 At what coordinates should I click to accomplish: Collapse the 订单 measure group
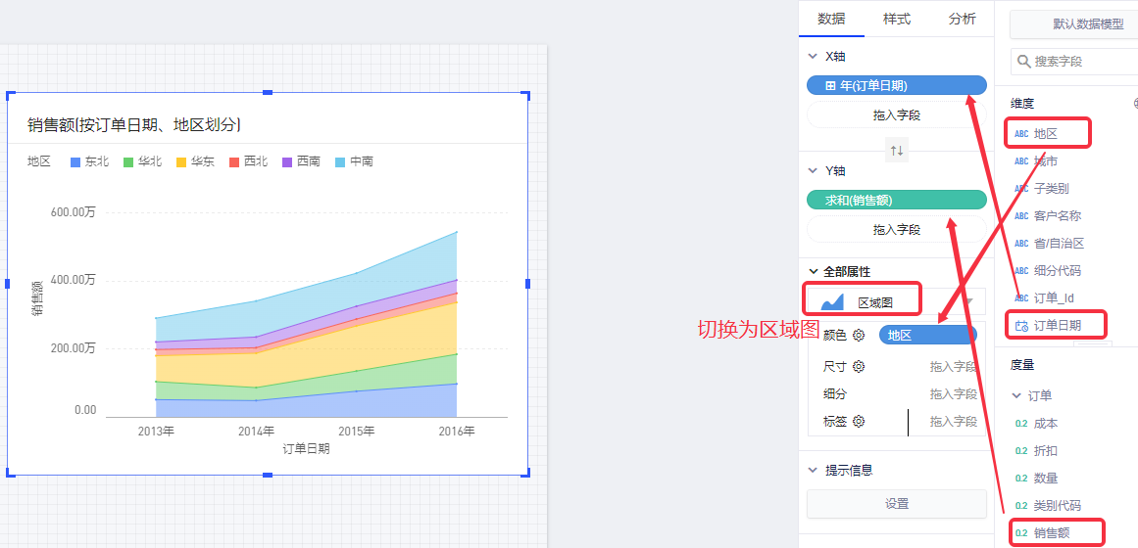[1016, 396]
